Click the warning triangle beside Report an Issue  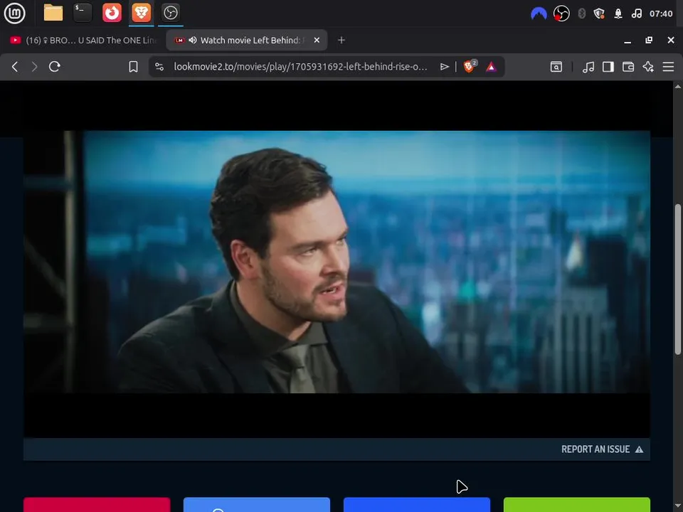(x=639, y=449)
